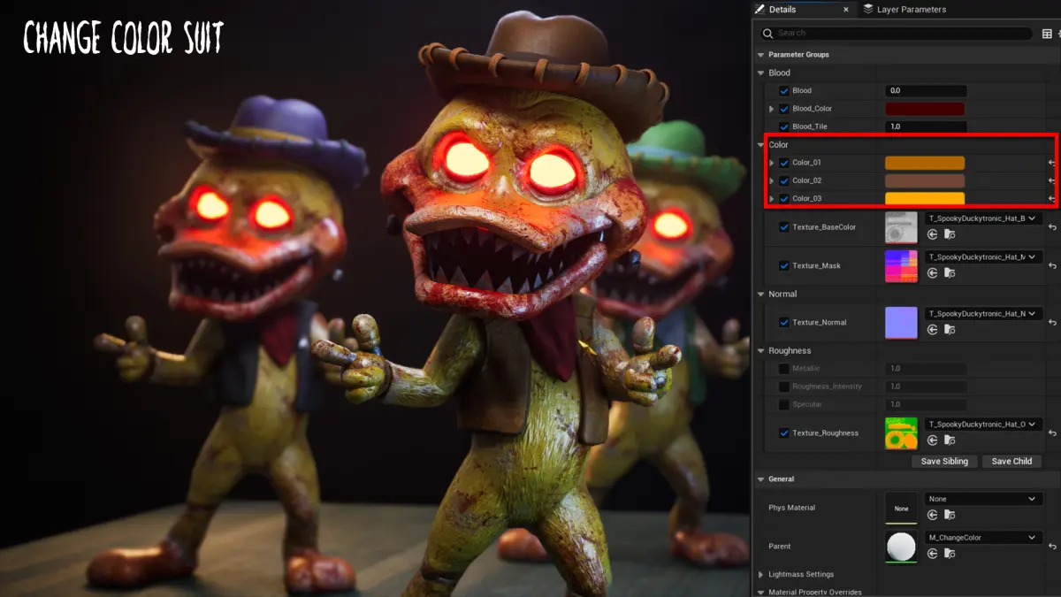The width and height of the screenshot is (1061, 597).
Task: Reset Texture_Normal to default
Action: tap(1052, 323)
